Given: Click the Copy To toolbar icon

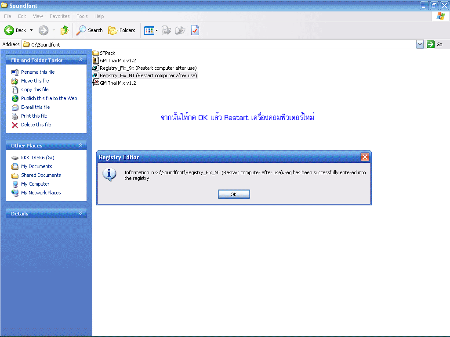Looking at the screenshot, I should tap(180, 30).
